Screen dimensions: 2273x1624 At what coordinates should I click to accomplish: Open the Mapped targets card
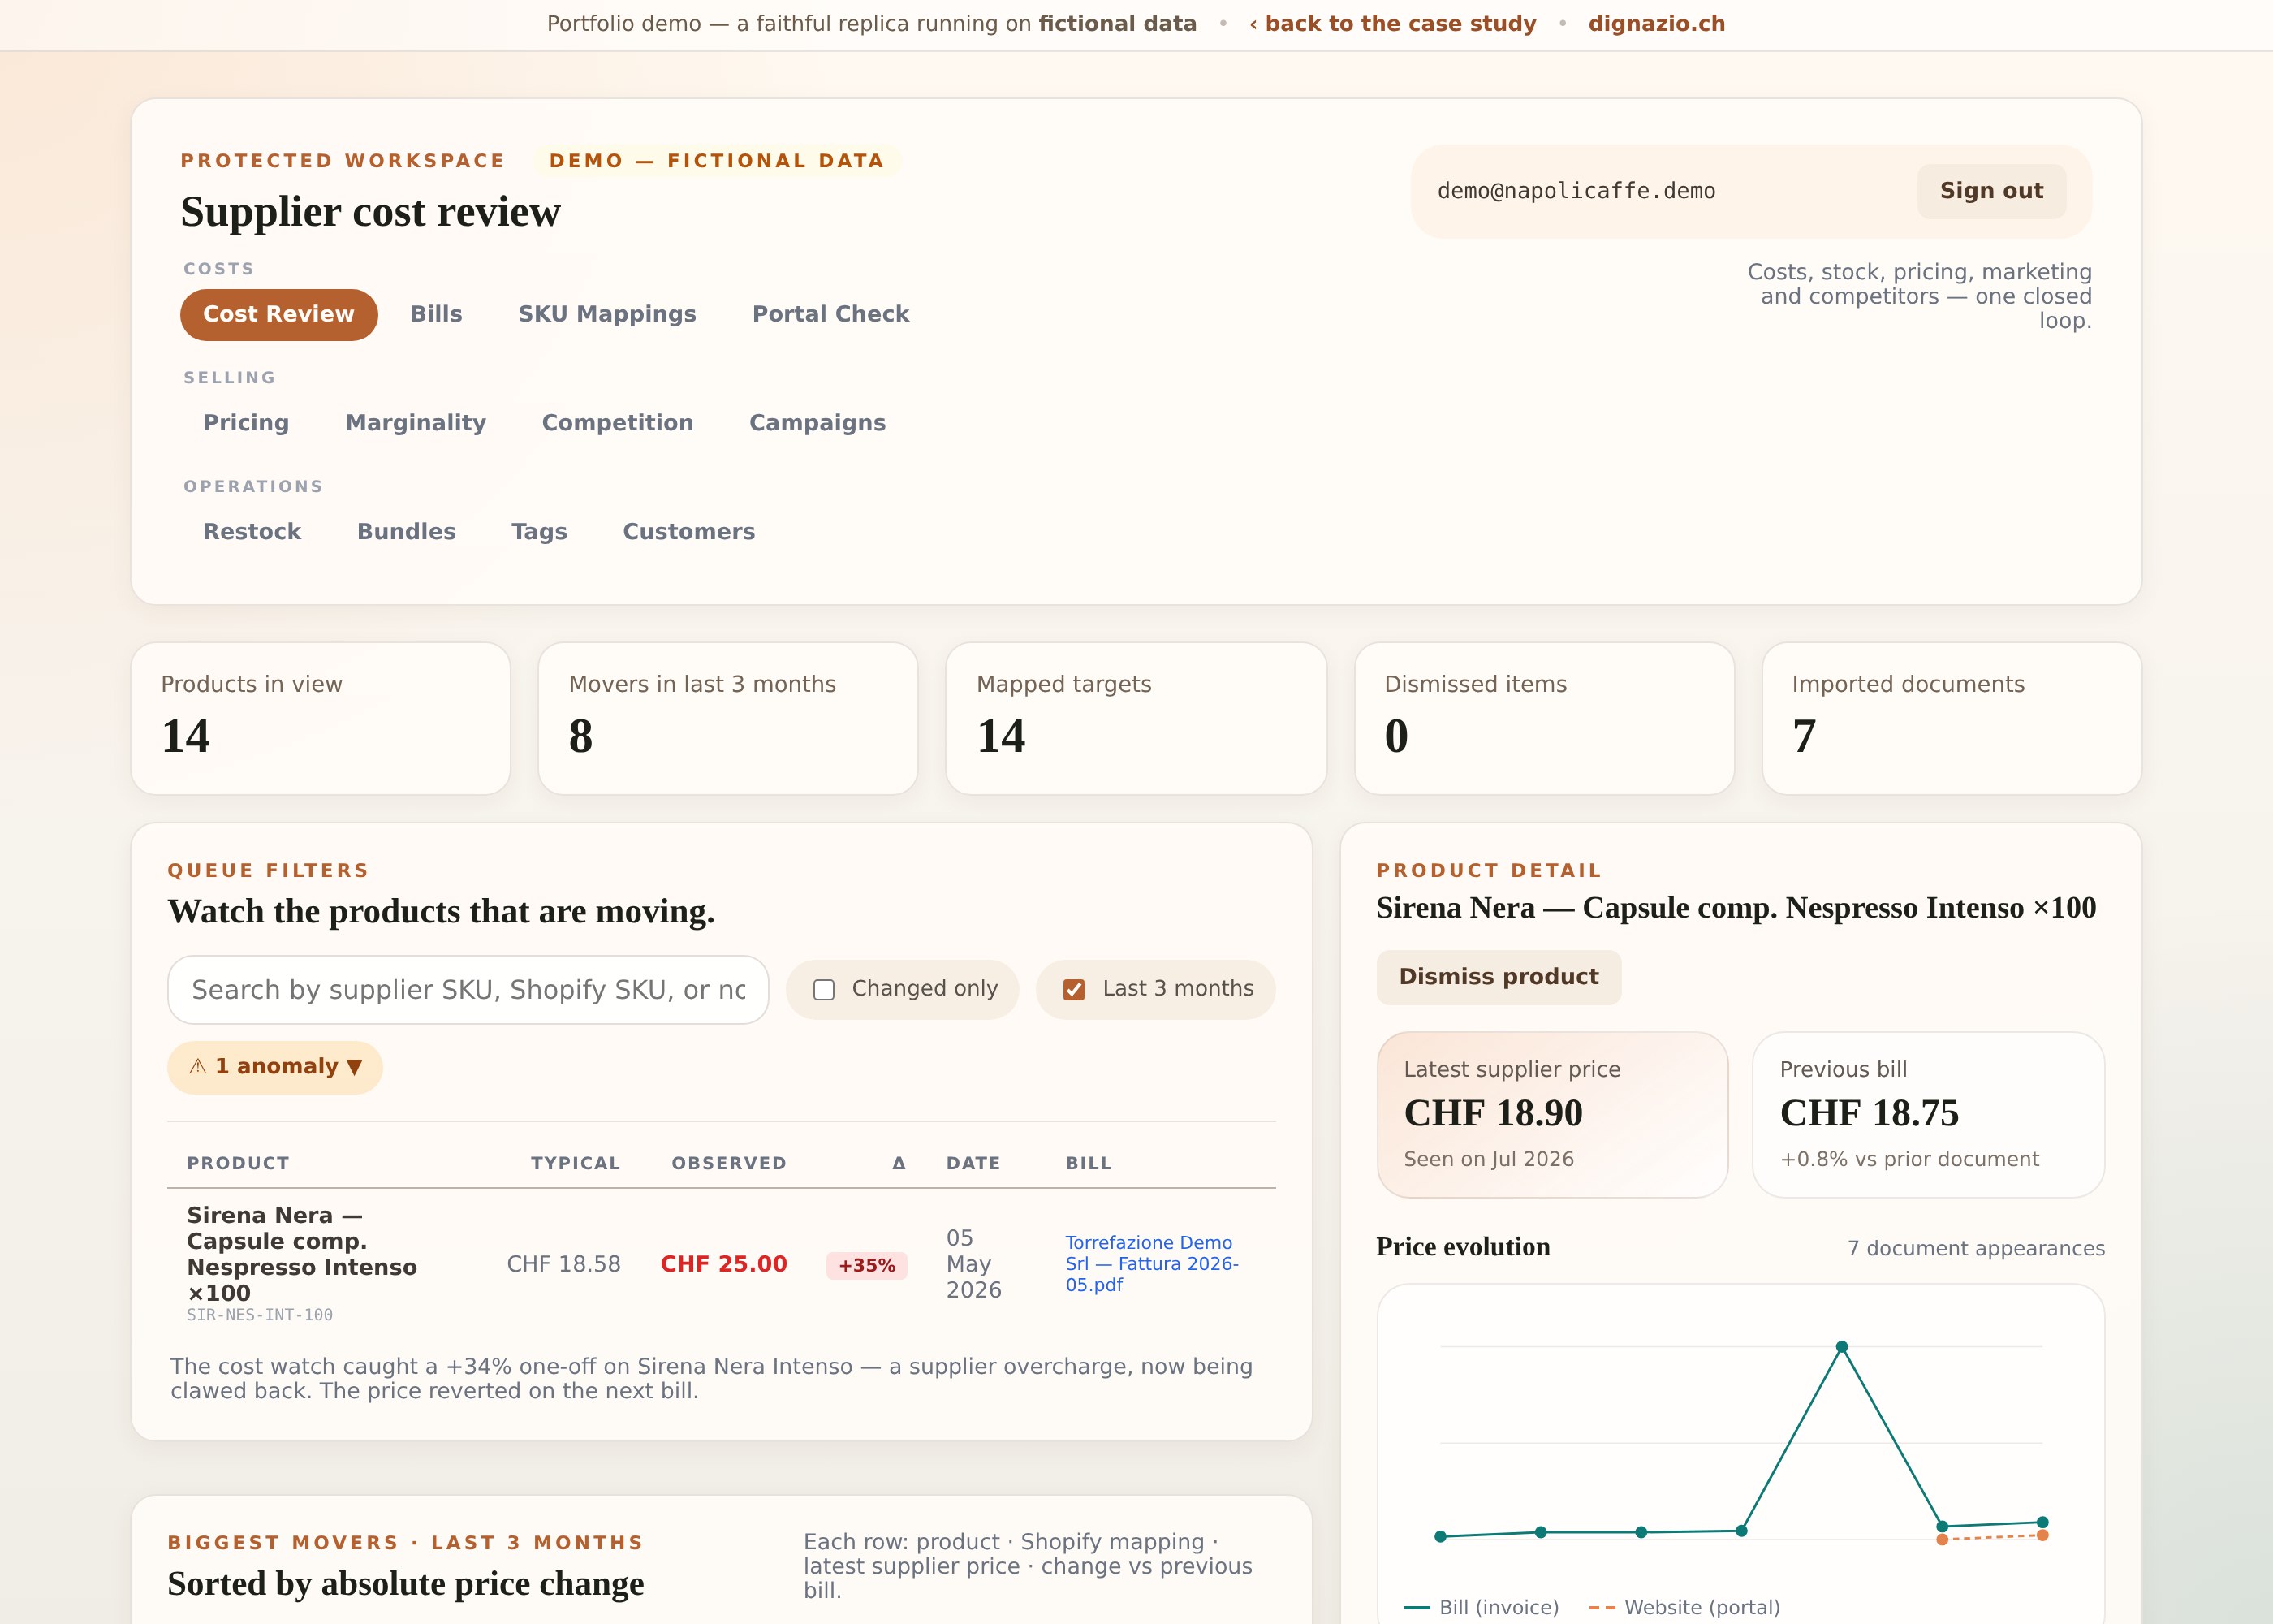1136,719
